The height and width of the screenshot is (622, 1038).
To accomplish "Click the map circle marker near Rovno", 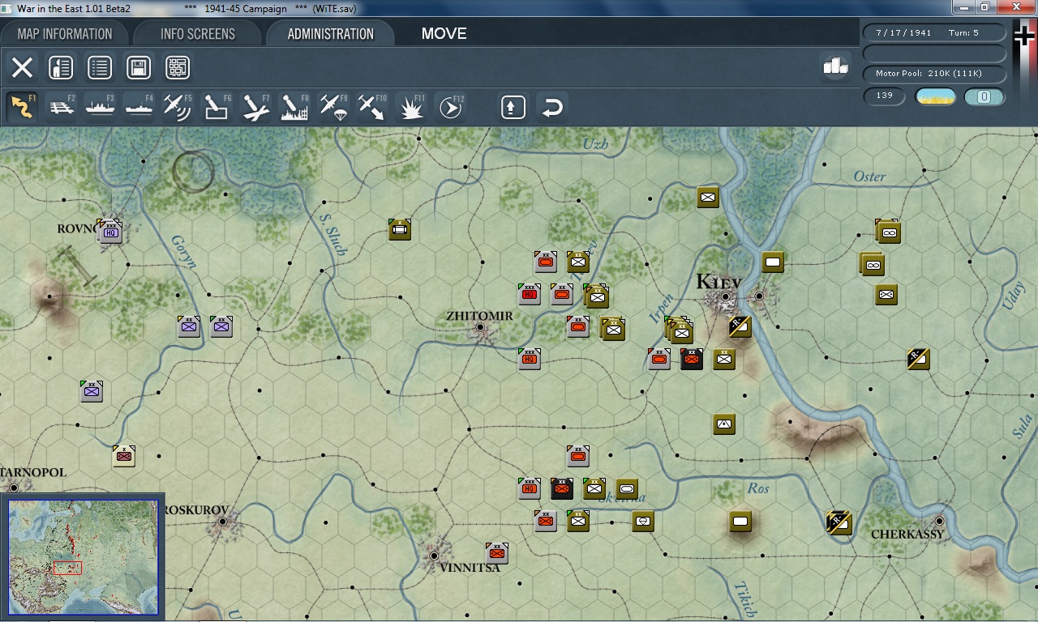I will [x=193, y=173].
